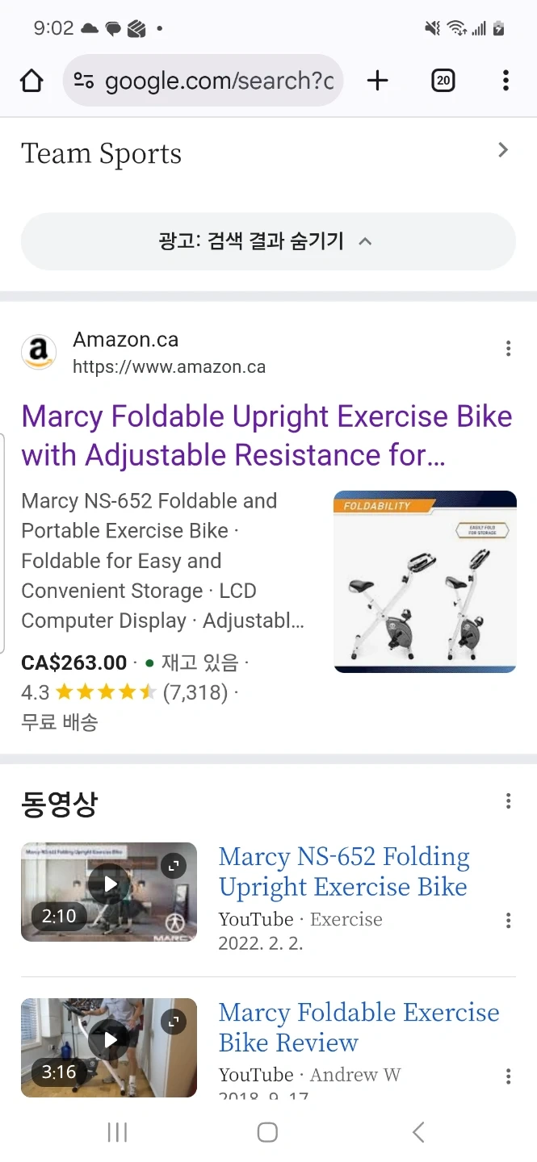This screenshot has width=537, height=1162.
Task: Open the 동영상 section options menu
Action: [x=508, y=800]
